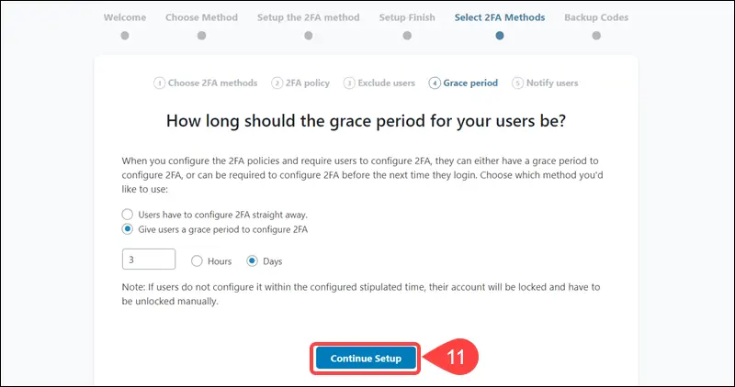Click the Choose Method step dot
Image resolution: width=735 pixels, height=387 pixels.
point(201,36)
